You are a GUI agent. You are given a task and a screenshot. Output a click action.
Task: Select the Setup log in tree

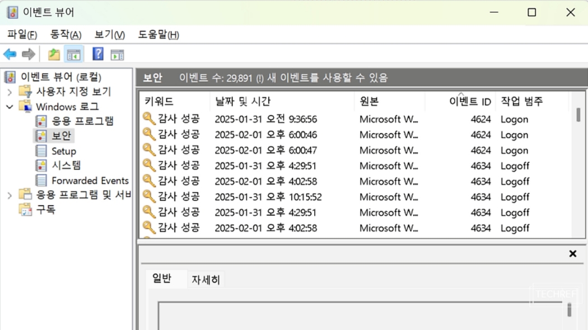[x=64, y=152]
